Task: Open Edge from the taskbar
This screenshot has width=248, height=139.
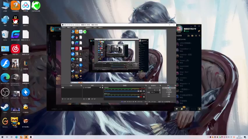Action: (16, 137)
